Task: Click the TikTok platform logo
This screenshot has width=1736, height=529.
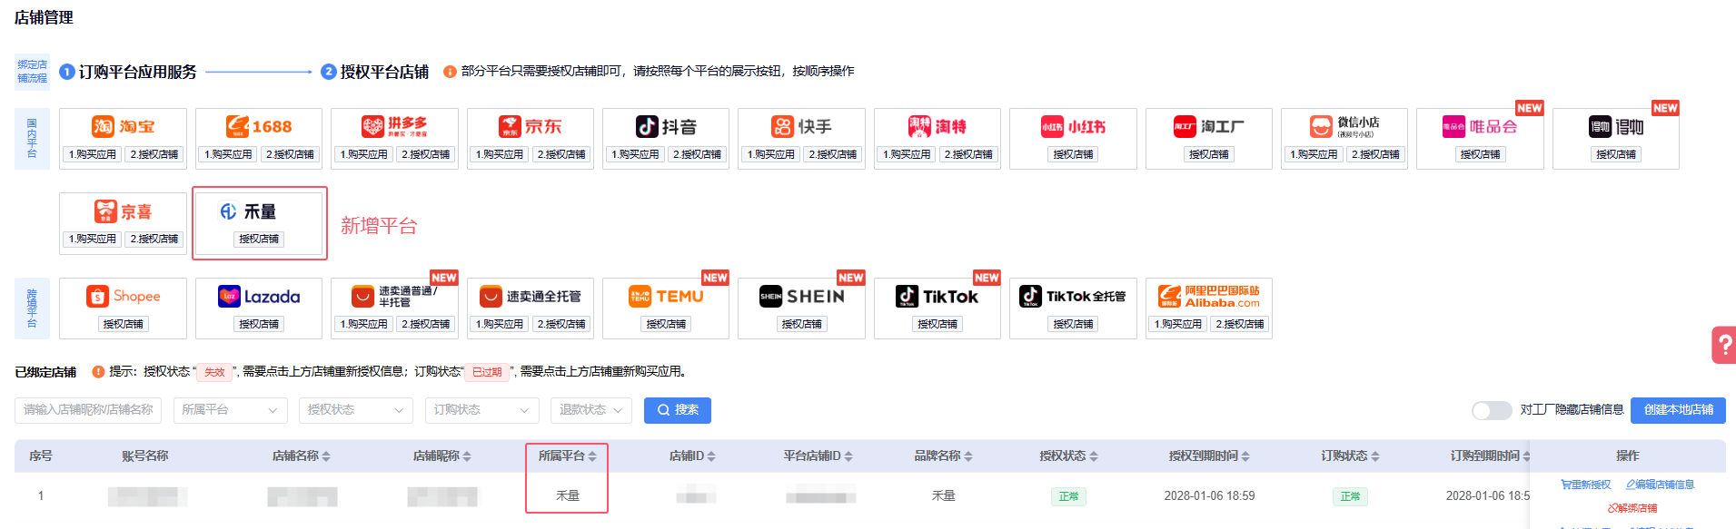Action: coord(937,297)
